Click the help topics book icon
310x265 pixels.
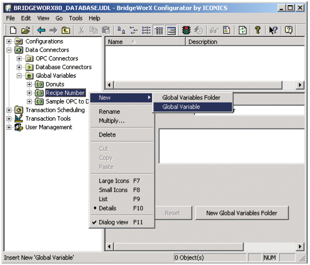tap(289, 30)
